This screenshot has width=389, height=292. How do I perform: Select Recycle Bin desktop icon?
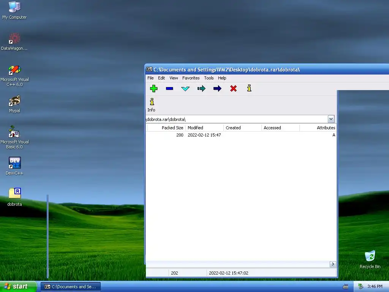click(370, 259)
